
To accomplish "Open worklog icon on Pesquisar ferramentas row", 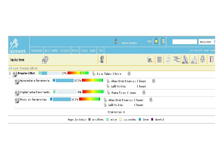I will click(151, 100).
